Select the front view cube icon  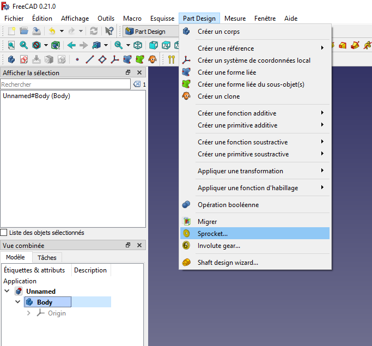[154, 45]
